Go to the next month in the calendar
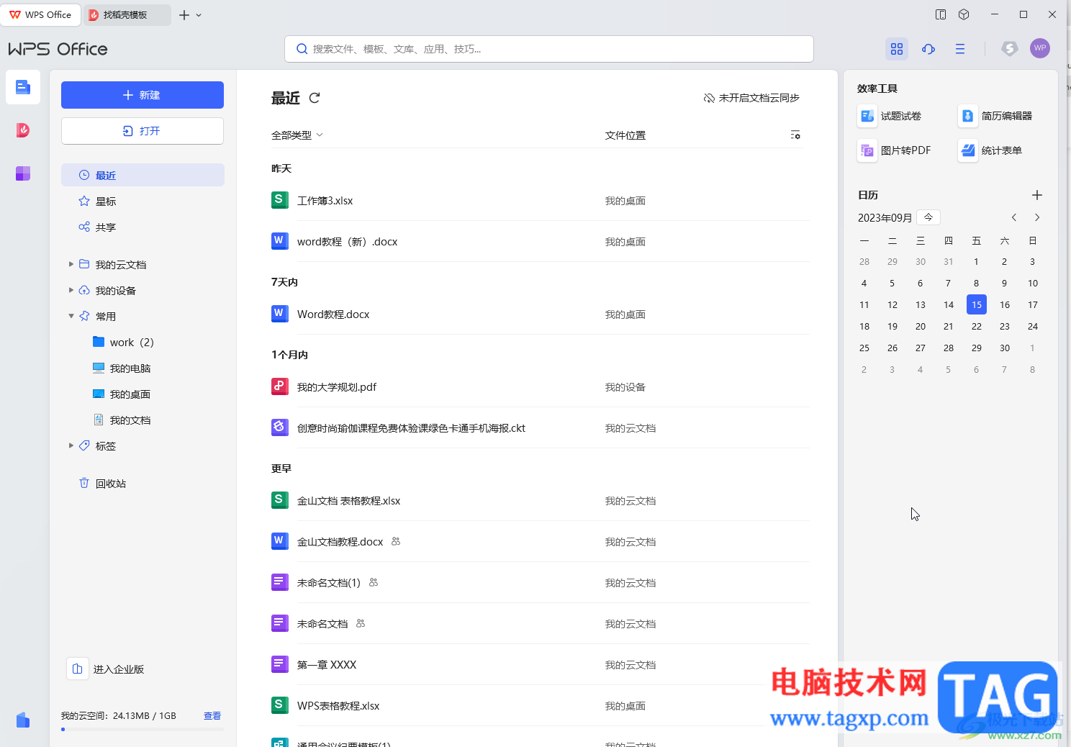The image size is (1071, 747). coord(1037,217)
